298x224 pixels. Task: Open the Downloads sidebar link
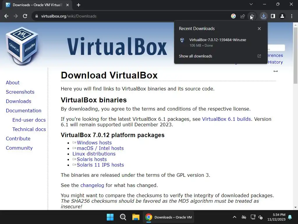18,101
